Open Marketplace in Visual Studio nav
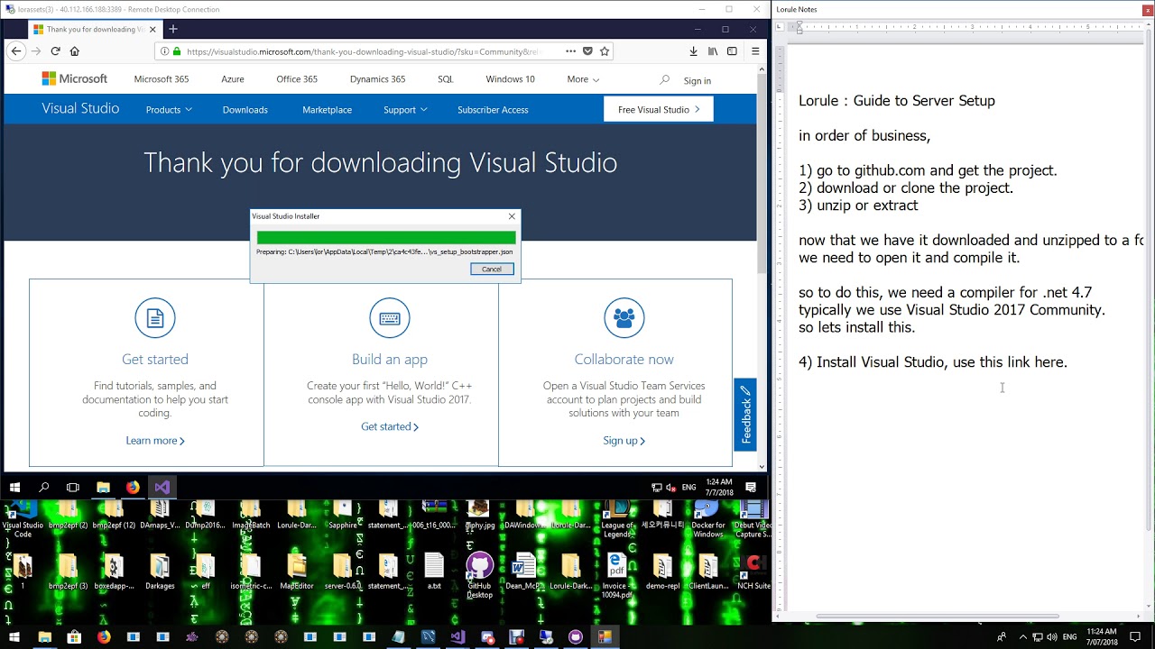Screen dimensions: 1155x649 [x=327, y=110]
